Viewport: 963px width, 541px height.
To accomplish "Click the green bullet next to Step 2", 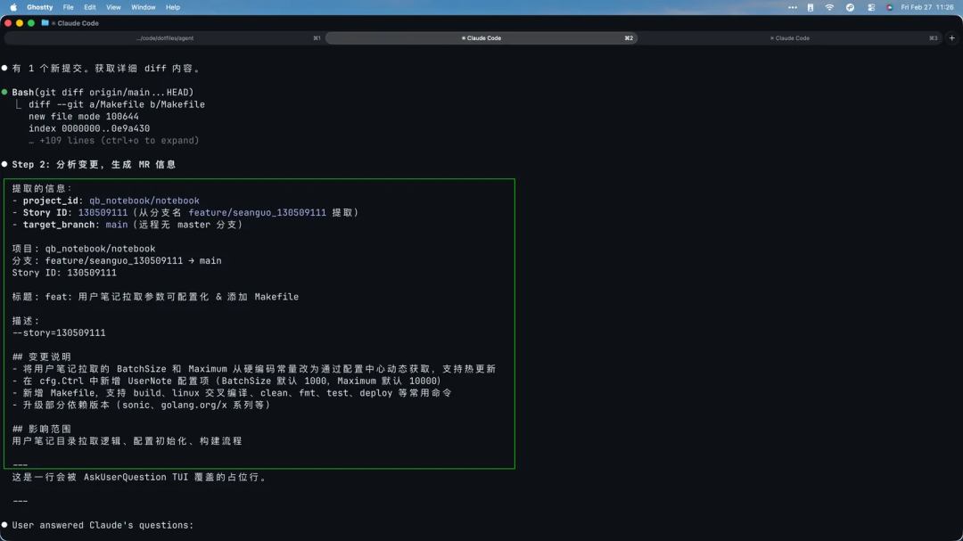I will click(6, 164).
